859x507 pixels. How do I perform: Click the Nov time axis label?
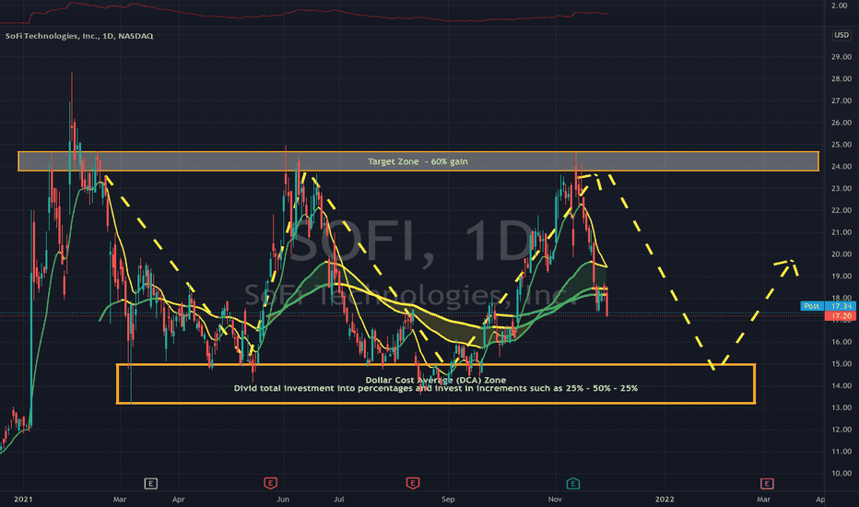pos(555,500)
